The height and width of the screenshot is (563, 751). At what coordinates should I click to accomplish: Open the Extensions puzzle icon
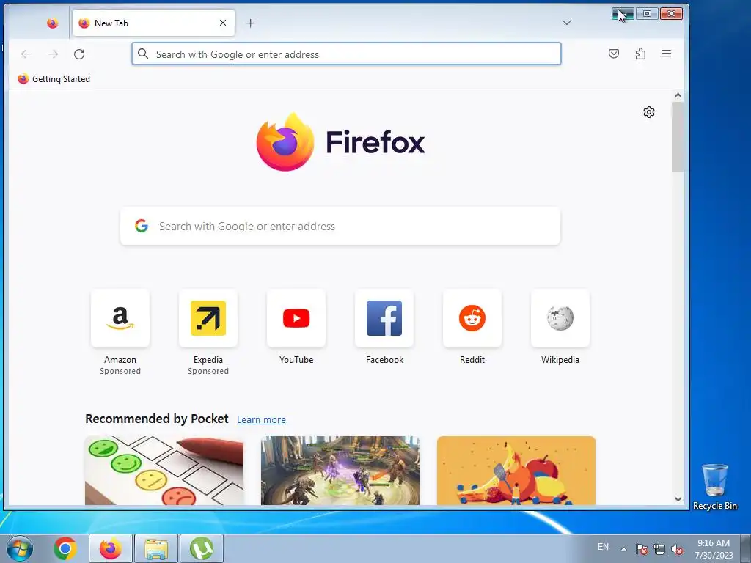640,54
